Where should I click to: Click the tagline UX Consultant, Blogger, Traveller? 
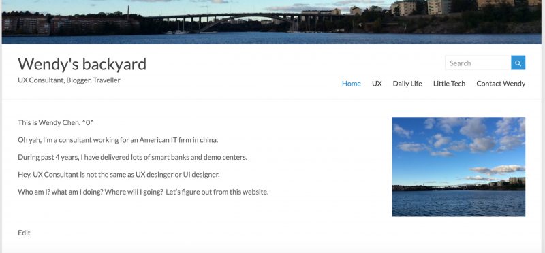[x=69, y=80]
